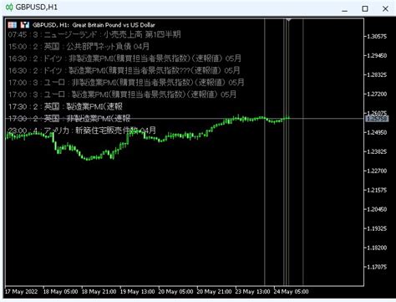Image resolution: width=396 pixels, height=302 pixels.
Task: Click the 20 May 05:00 time axis label
Action: (x=175, y=292)
